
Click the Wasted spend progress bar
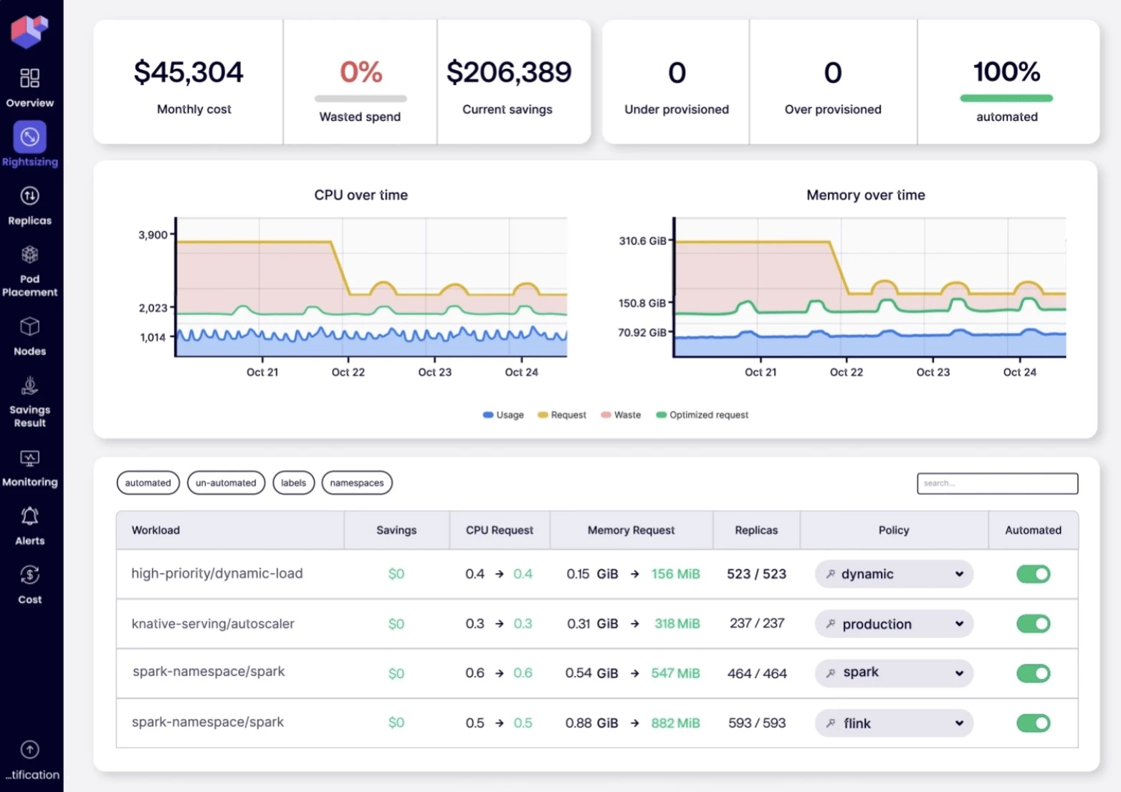[361, 99]
